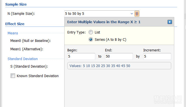Click the S (Standard Deviation) label
This screenshot has height=107, width=186.
29,66
